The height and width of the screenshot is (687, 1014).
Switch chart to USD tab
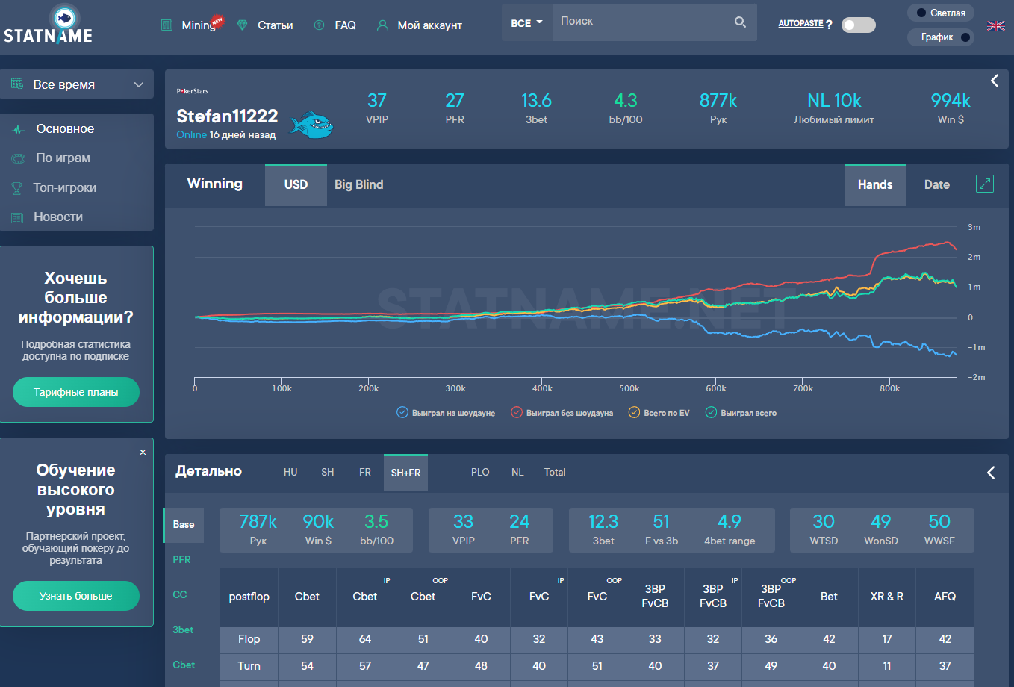click(296, 184)
